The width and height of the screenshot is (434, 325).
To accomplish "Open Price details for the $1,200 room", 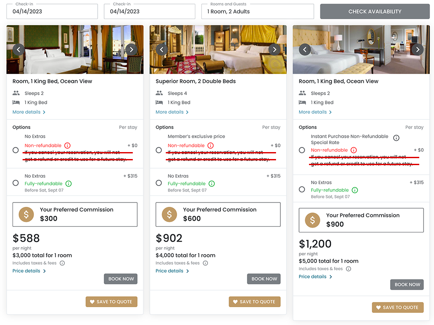I will (315, 276).
